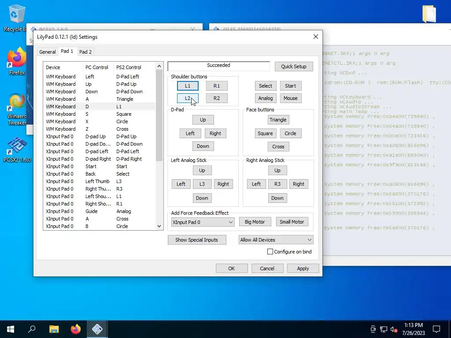451x338 pixels.
Task: Click Show Special Inputs button
Action: (x=197, y=240)
